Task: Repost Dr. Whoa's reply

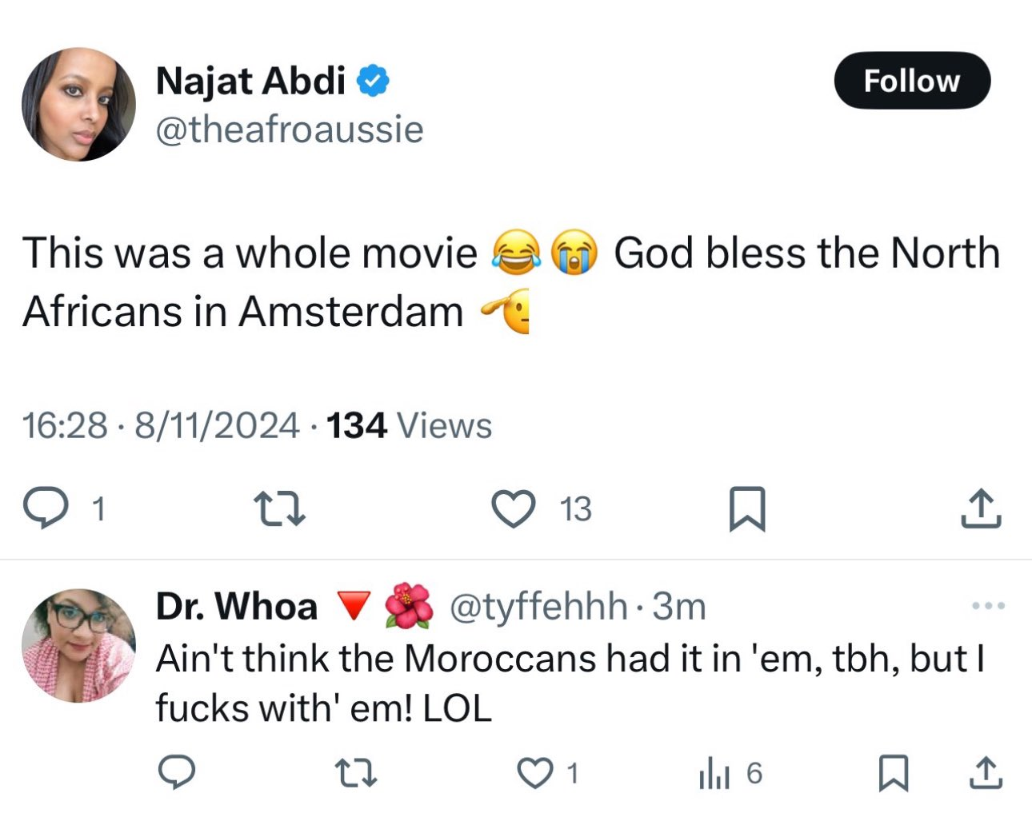Action: coord(355,773)
